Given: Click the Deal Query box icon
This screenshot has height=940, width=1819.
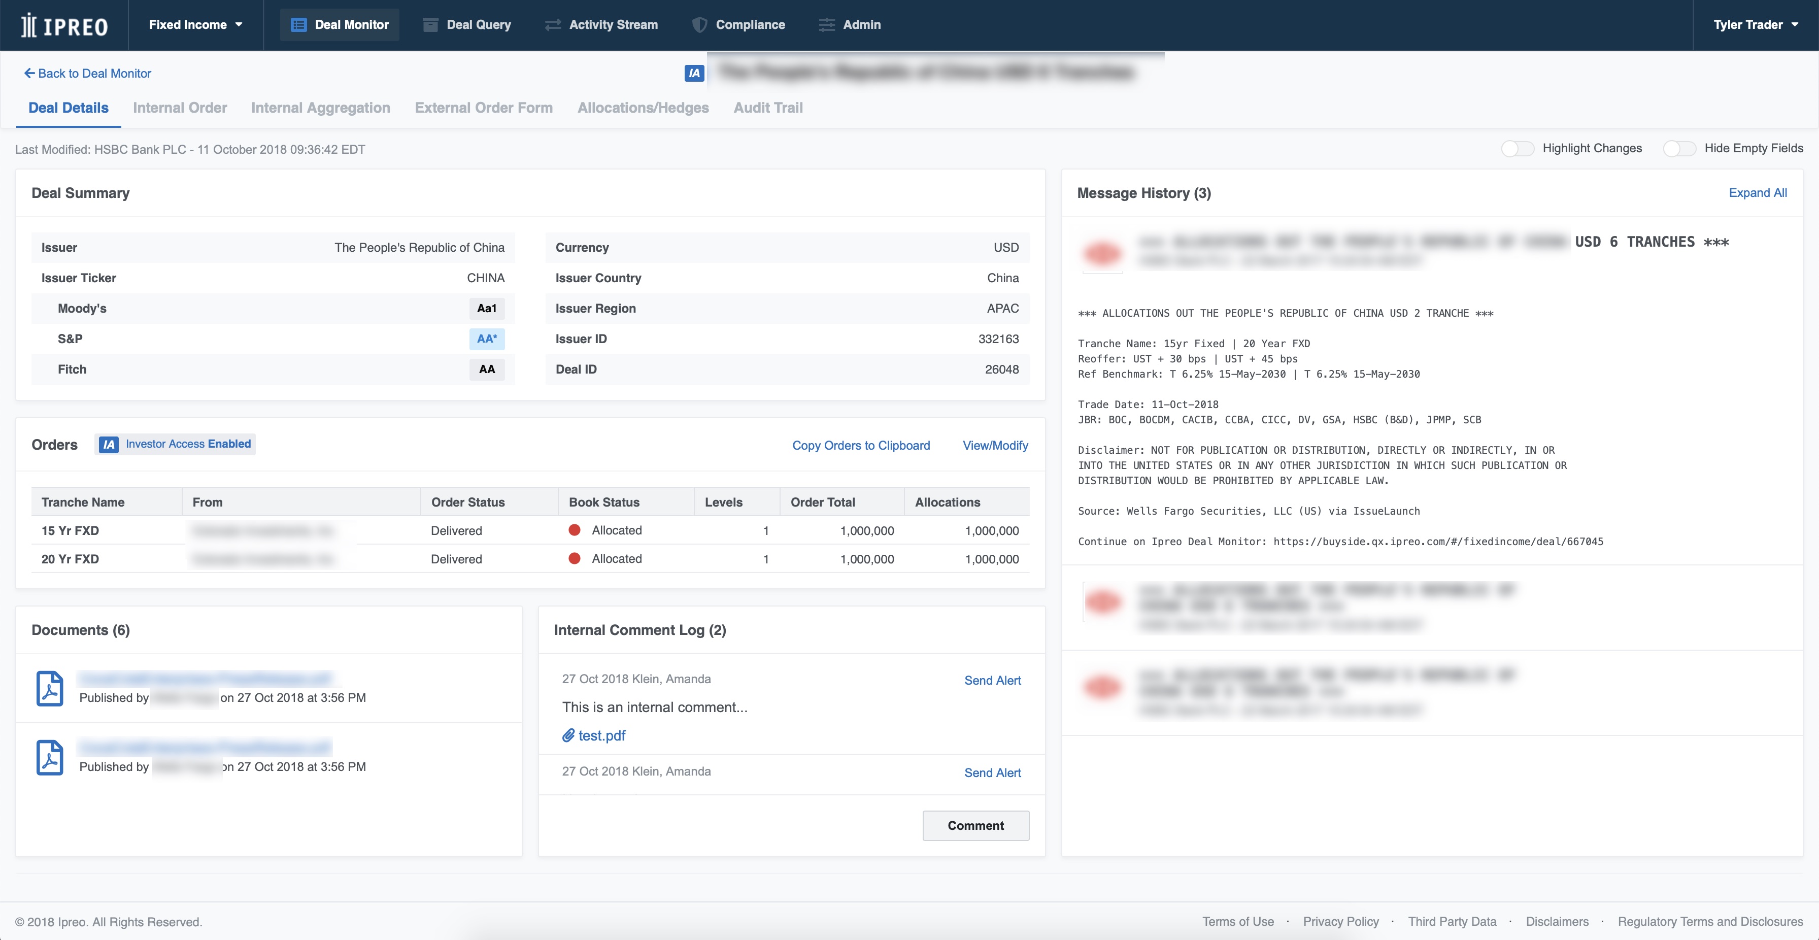Looking at the screenshot, I should pos(430,25).
